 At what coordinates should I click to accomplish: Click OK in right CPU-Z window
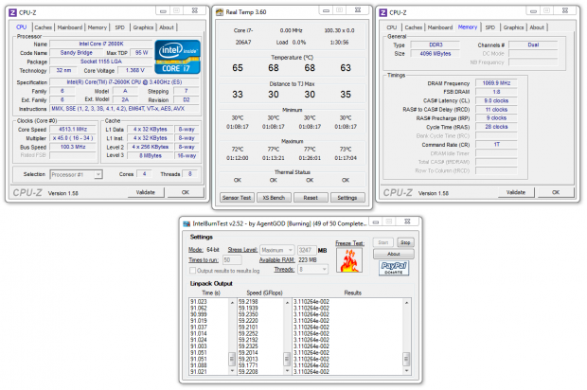pyautogui.click(x=556, y=192)
